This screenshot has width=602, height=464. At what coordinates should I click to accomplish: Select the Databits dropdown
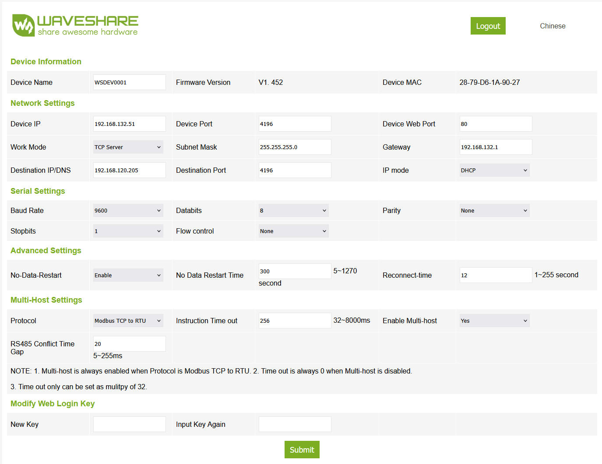coord(293,210)
